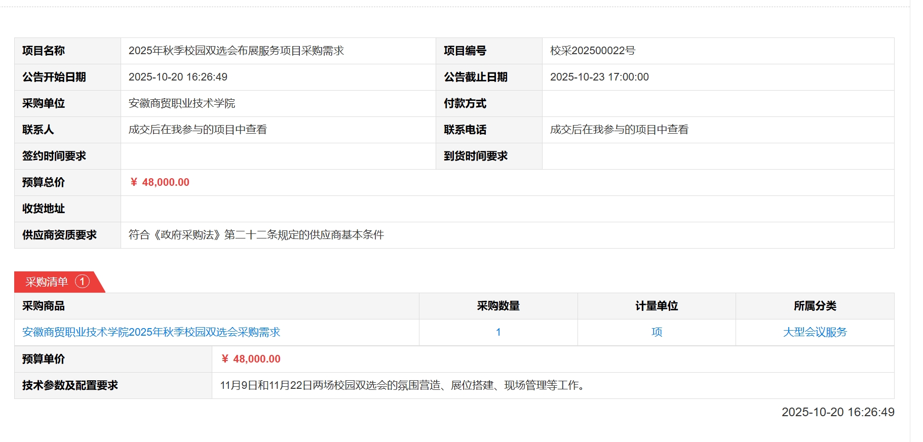
Task: Click the circled number 1 badge
Action: 82,282
